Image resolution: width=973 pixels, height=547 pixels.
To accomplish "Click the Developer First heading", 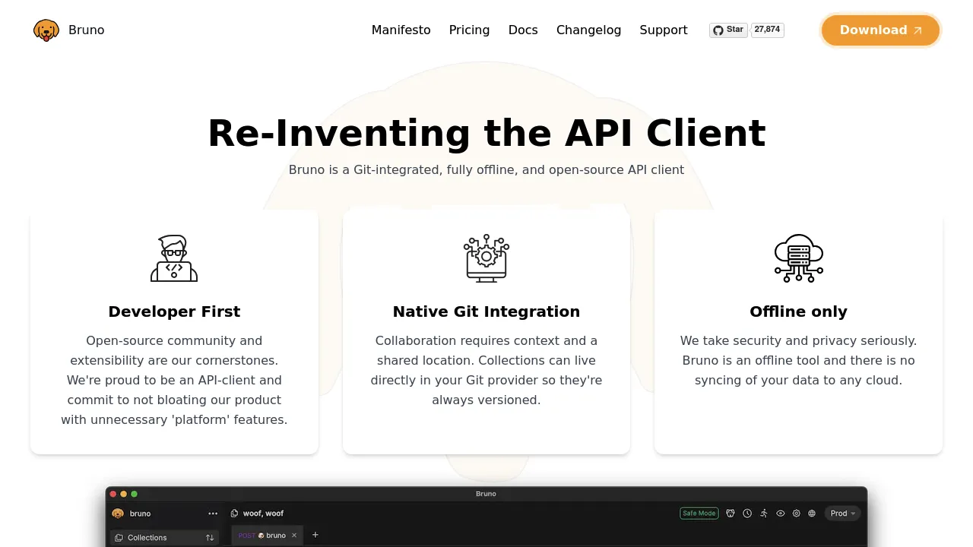I will (174, 311).
